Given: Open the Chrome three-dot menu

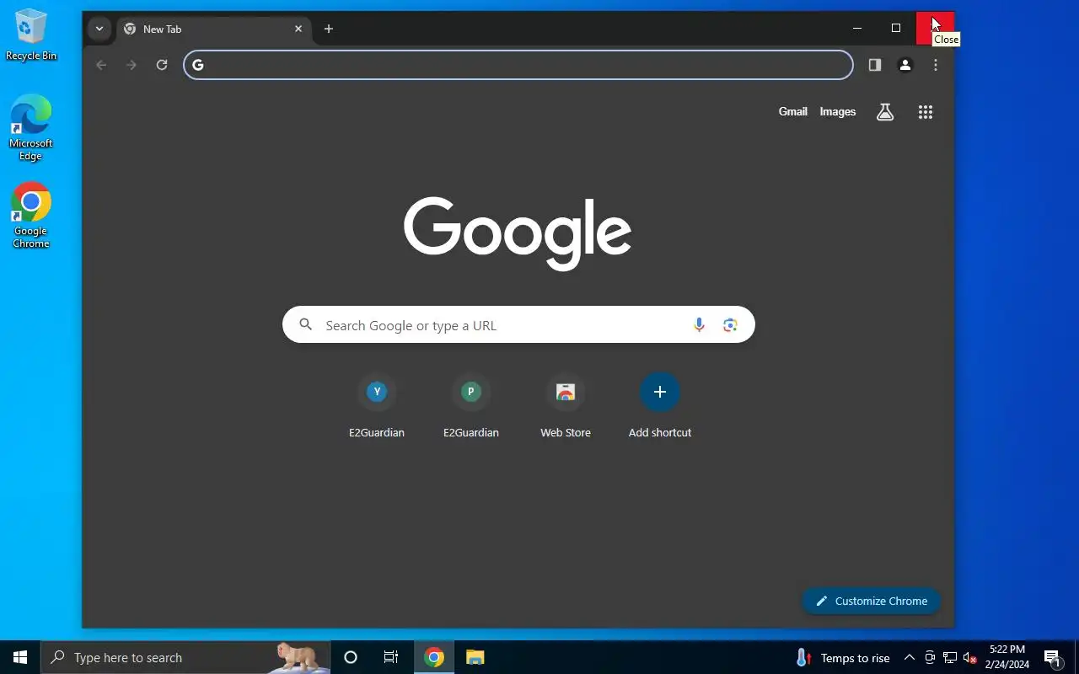Looking at the screenshot, I should click(x=936, y=65).
